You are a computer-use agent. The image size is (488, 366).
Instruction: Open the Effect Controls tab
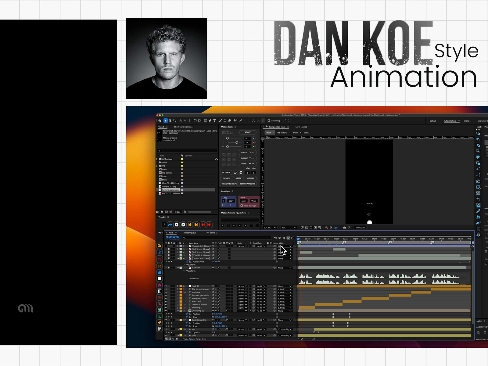coord(184,127)
